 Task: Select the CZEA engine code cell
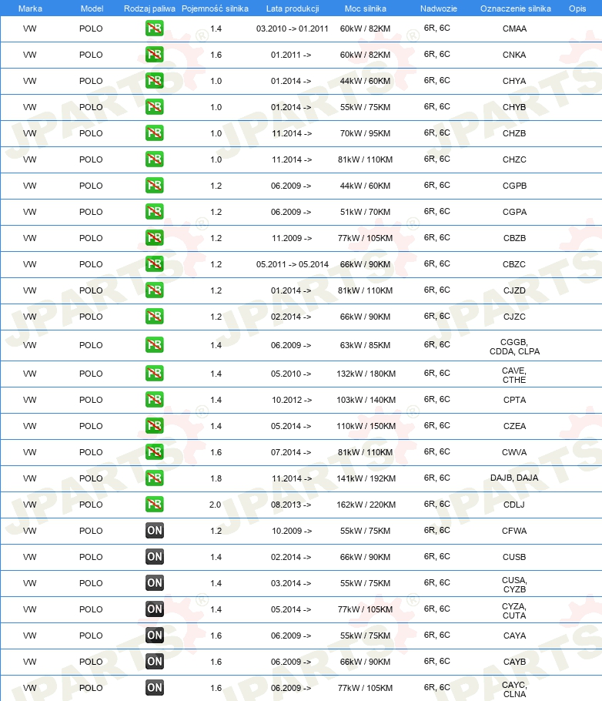click(514, 426)
